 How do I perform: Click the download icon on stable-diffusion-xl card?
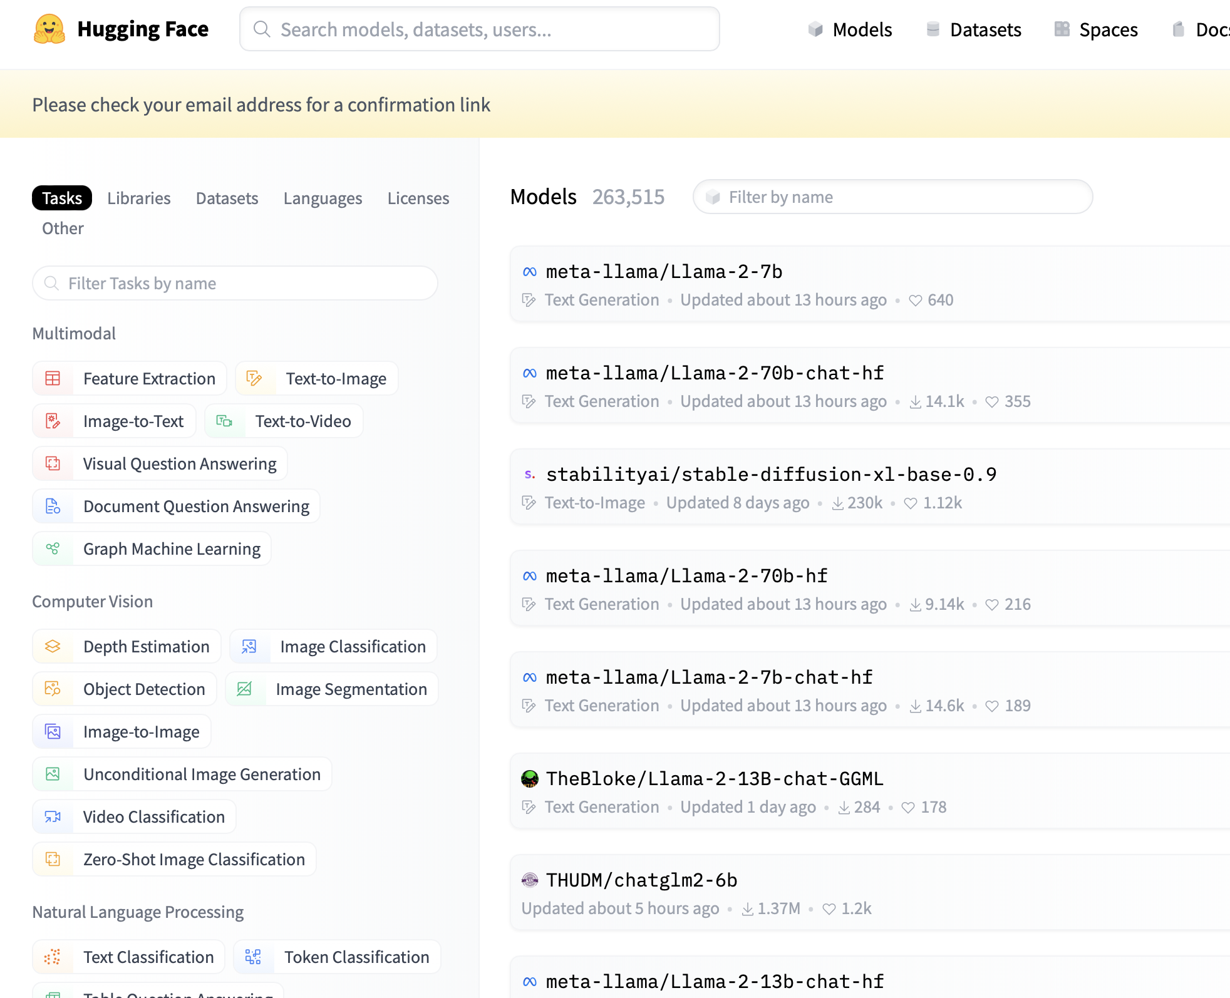837,503
